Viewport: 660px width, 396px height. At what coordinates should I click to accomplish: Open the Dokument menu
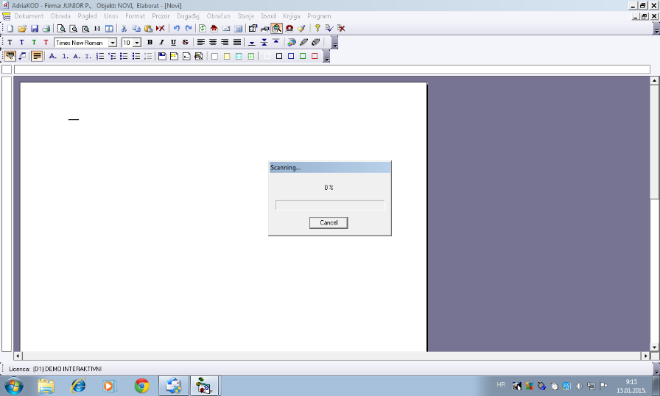[29, 16]
